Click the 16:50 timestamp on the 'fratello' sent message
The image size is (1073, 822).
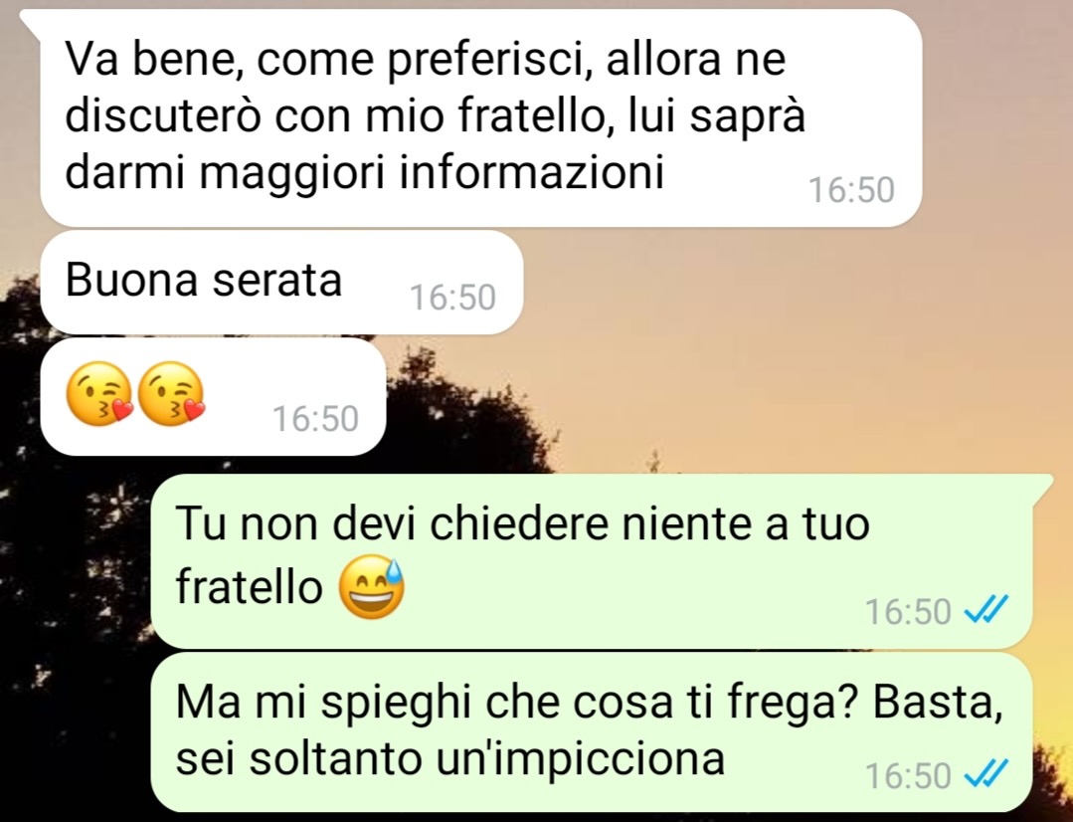click(x=908, y=611)
